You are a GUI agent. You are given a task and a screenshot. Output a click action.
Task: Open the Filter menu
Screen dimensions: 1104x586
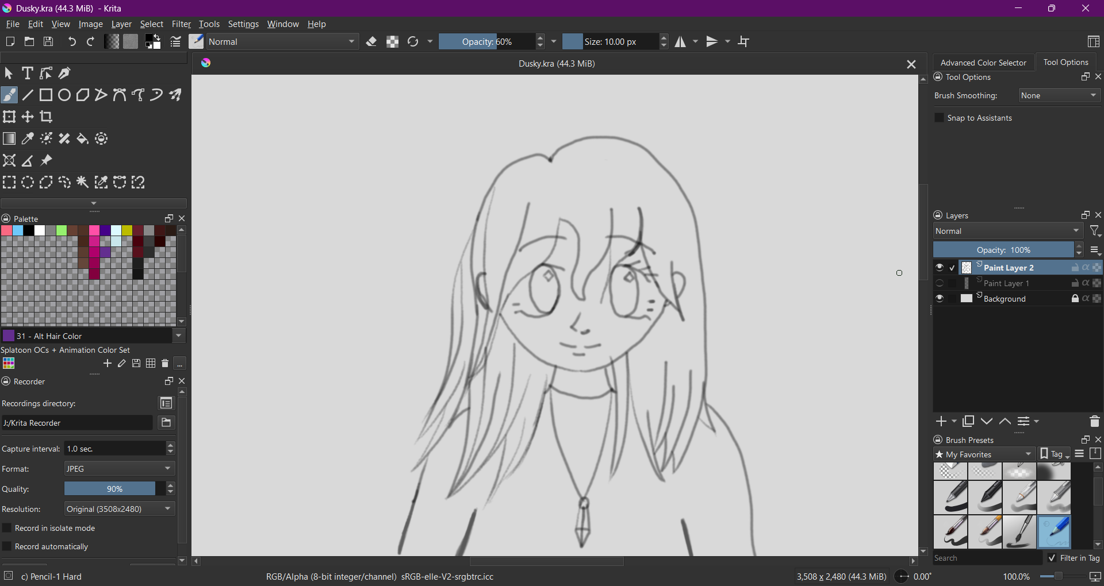181,24
